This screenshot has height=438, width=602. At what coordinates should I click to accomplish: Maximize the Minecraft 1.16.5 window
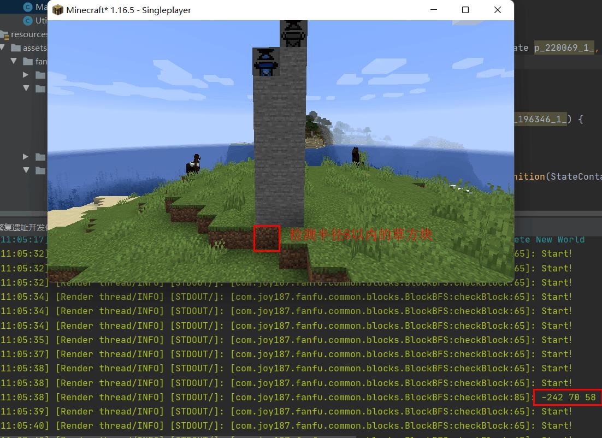465,10
